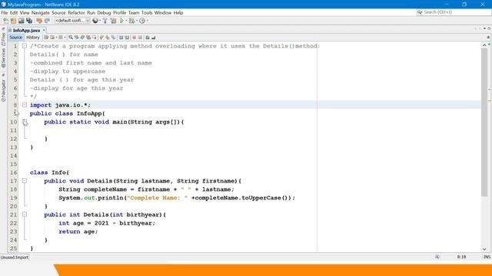Click Find Previous Occurrence icon

[x=77, y=38]
